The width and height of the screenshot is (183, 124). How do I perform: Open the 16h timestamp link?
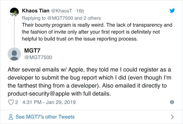pos(80,11)
